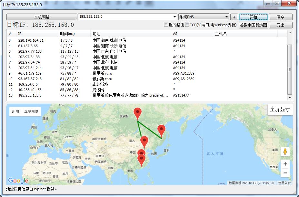Zoom in on the map
Viewport: 299px width, 197px height.
pyautogui.click(x=285, y=164)
